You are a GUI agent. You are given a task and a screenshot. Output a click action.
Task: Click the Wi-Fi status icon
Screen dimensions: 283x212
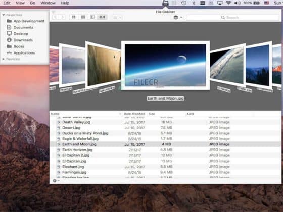228,3
